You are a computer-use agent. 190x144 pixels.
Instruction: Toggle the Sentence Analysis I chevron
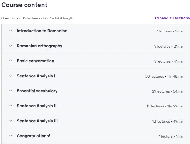[x=11, y=76]
